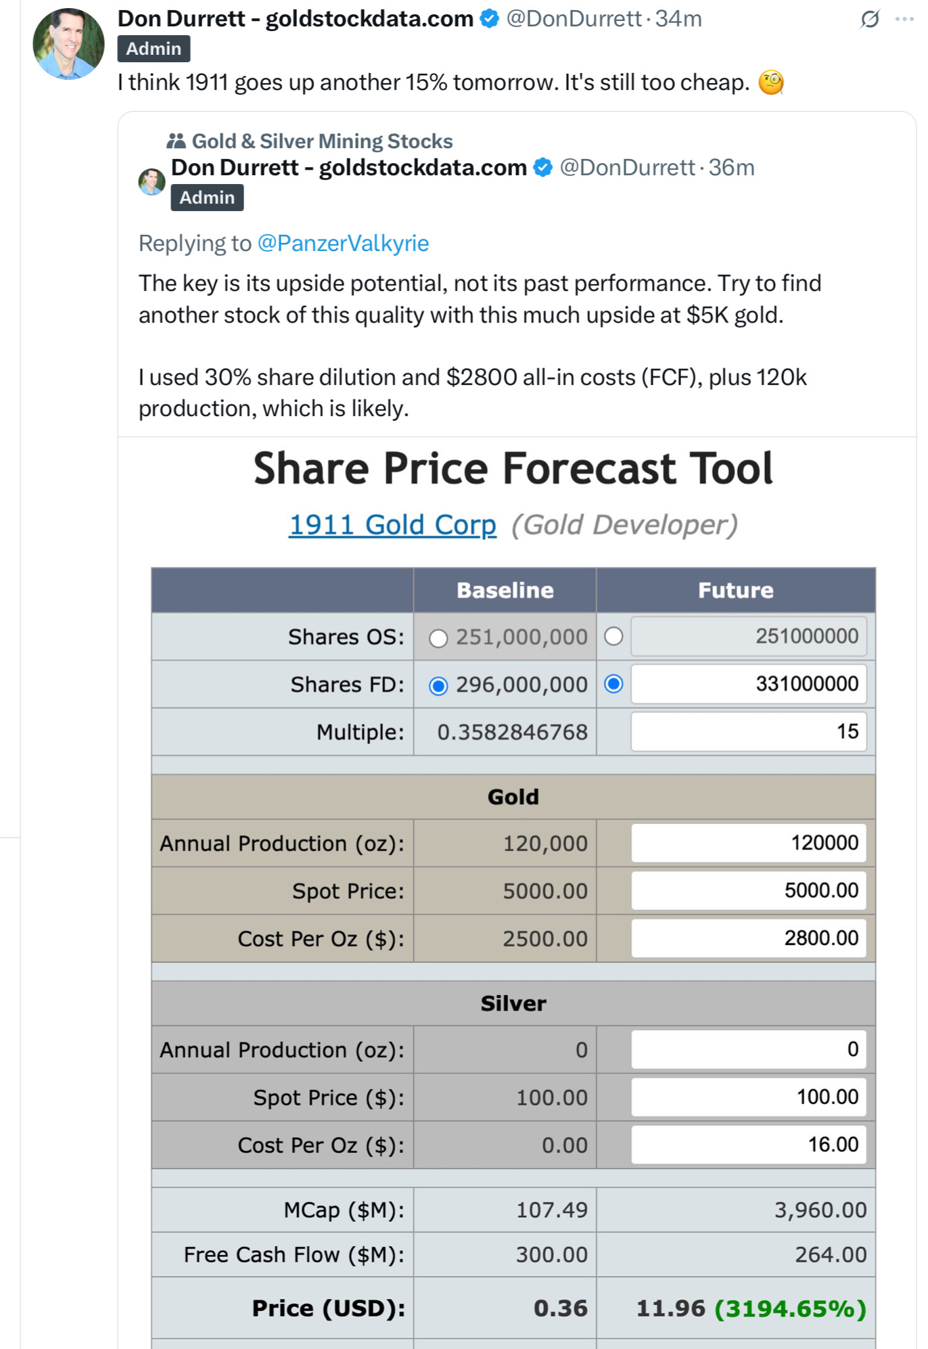Edit Future gold Cost Per Oz field
The height and width of the screenshot is (1349, 928).
pos(749,938)
